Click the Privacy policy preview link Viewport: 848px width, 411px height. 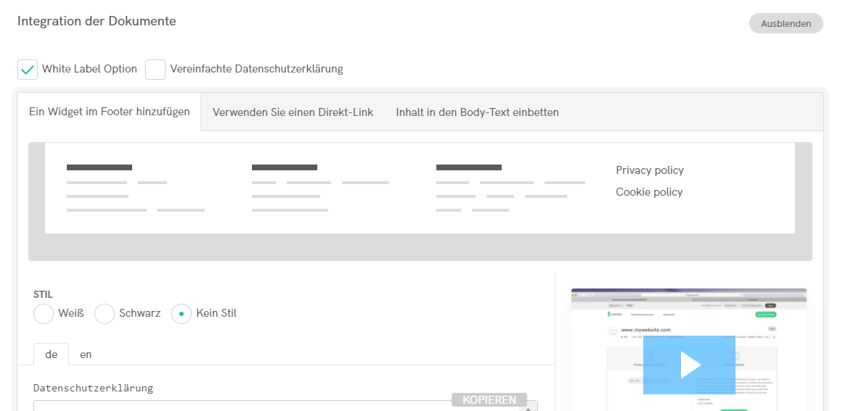649,170
